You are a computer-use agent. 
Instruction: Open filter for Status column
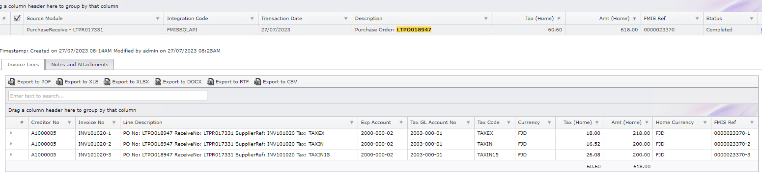(752, 19)
